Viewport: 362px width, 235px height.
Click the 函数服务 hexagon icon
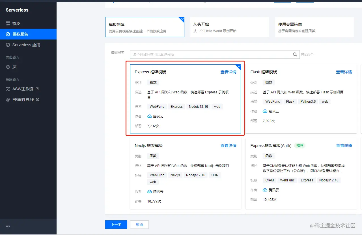8,34
